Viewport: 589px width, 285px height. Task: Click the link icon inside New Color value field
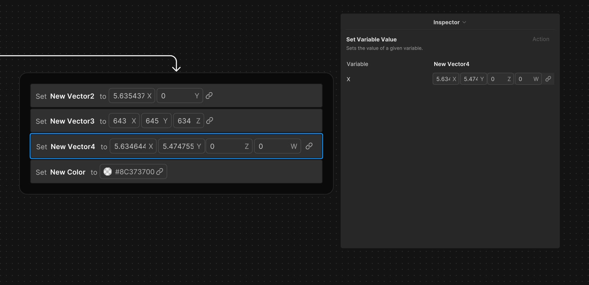pyautogui.click(x=160, y=171)
